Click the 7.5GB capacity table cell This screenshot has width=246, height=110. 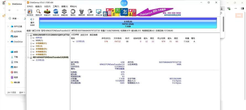187,42
